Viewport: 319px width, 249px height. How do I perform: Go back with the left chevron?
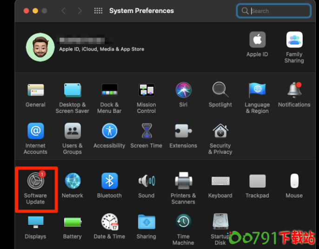tap(64, 11)
